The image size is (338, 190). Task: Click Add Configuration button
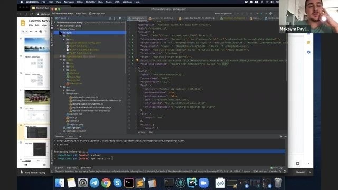tap(224, 13)
